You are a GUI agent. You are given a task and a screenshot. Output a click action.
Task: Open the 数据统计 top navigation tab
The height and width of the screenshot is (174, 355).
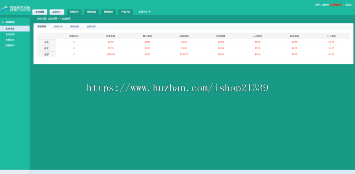108,12
